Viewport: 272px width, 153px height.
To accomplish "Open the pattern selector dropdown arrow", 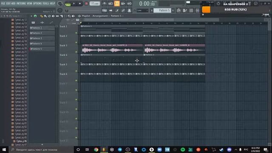I will tap(152, 10).
